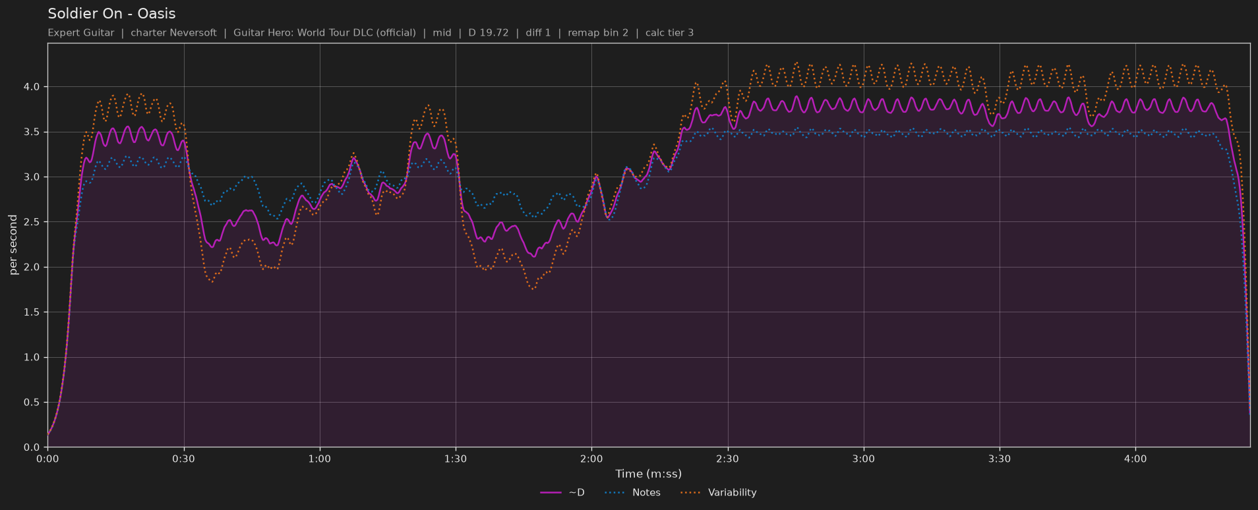
Task: Click the 1:30 x-axis tick label
Action: point(456,459)
